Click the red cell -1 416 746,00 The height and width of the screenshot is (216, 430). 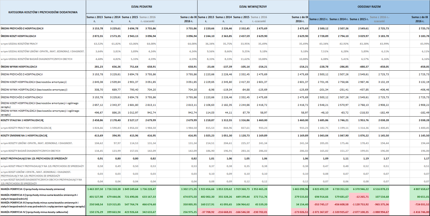(420, 212)
